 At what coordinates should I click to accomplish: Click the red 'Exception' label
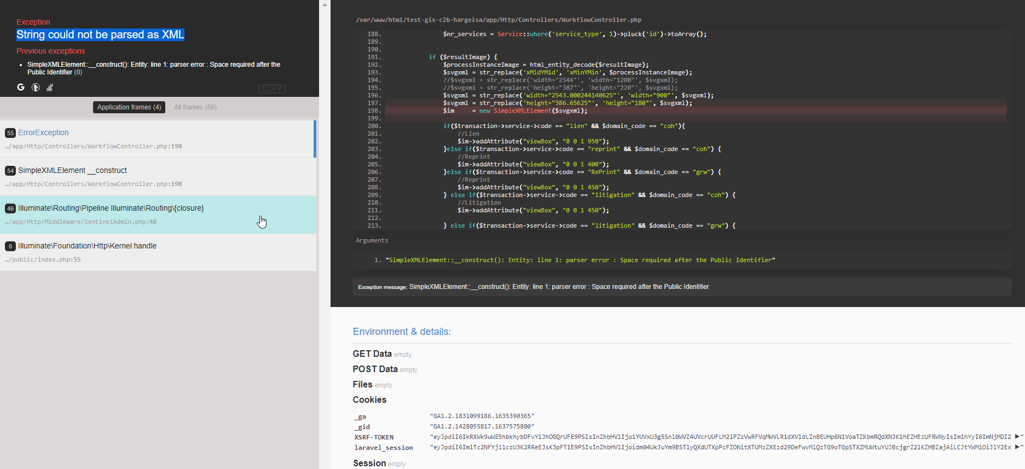33,22
